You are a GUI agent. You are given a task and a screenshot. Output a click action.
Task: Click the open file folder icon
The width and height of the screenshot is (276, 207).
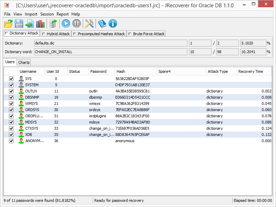point(8,23)
